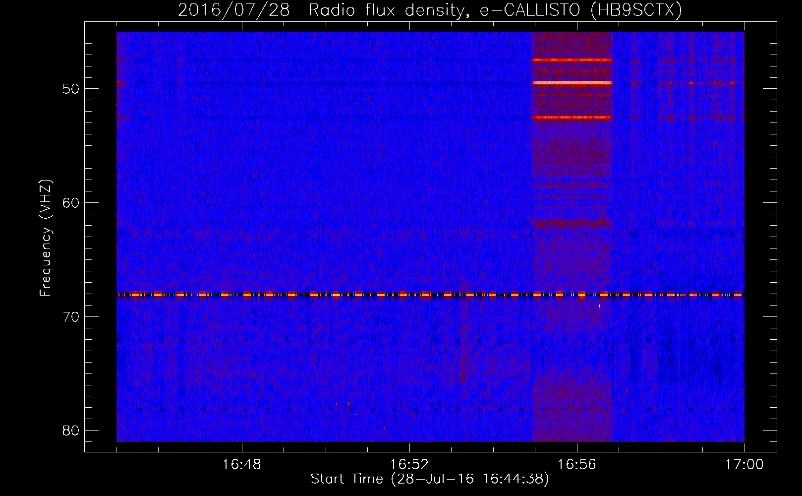Click the plot title mentioning e-CALLISTO (HB9SCTX)

click(430, 10)
